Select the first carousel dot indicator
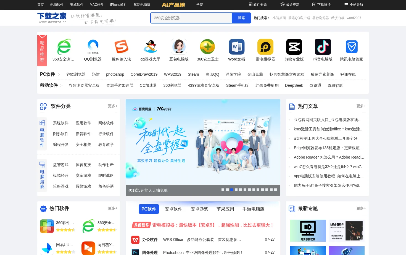The image size is (406, 255). (223, 190)
